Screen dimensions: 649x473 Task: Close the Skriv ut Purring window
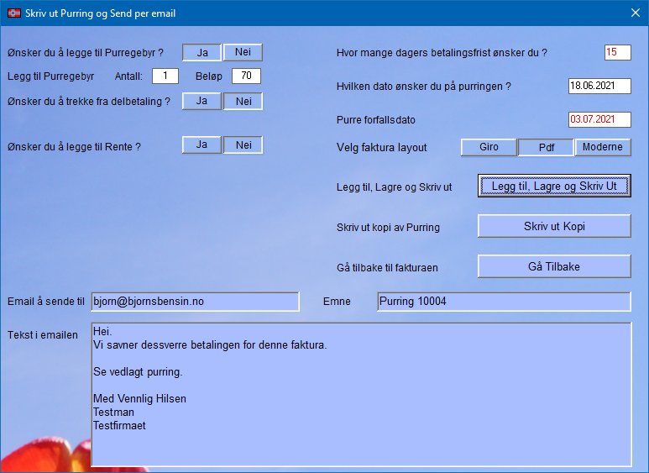click(636, 13)
